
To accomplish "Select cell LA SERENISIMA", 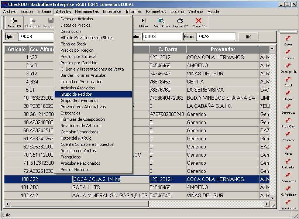I will (223, 90).
